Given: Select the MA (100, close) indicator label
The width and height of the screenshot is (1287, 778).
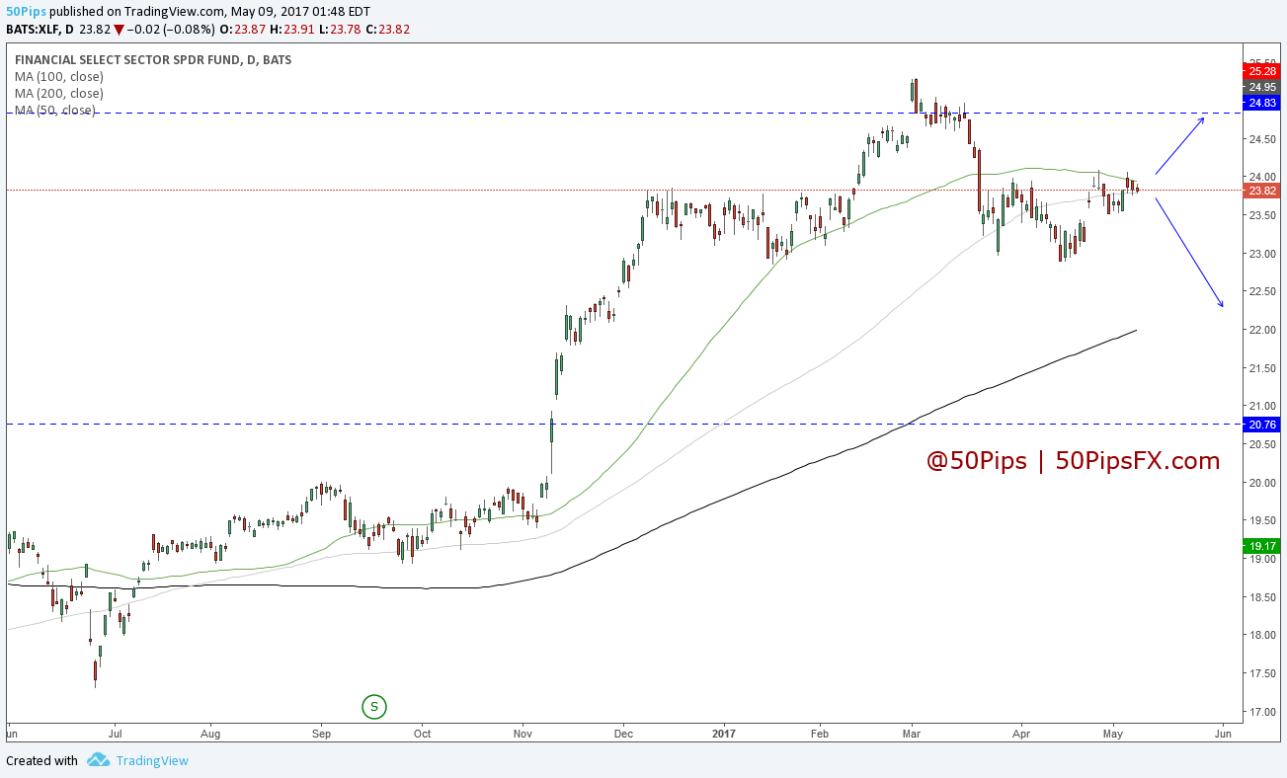Looking at the screenshot, I should click(58, 76).
